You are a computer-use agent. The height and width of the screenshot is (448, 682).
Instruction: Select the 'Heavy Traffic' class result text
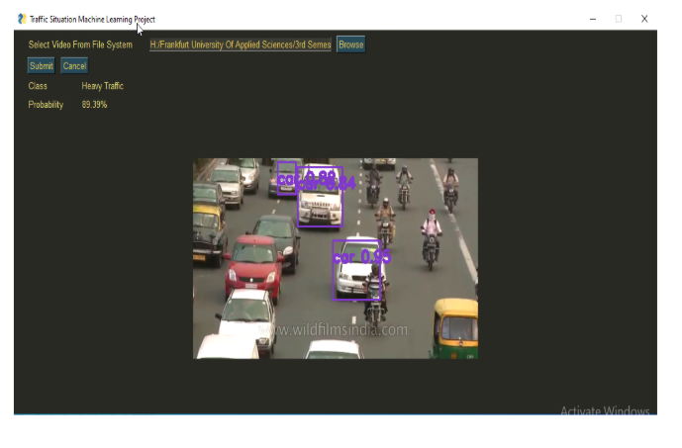(x=102, y=86)
